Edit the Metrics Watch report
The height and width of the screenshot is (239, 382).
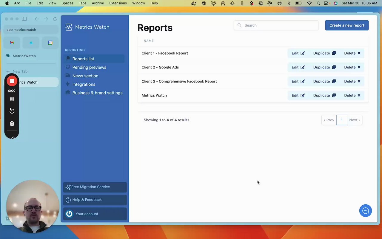(298, 95)
